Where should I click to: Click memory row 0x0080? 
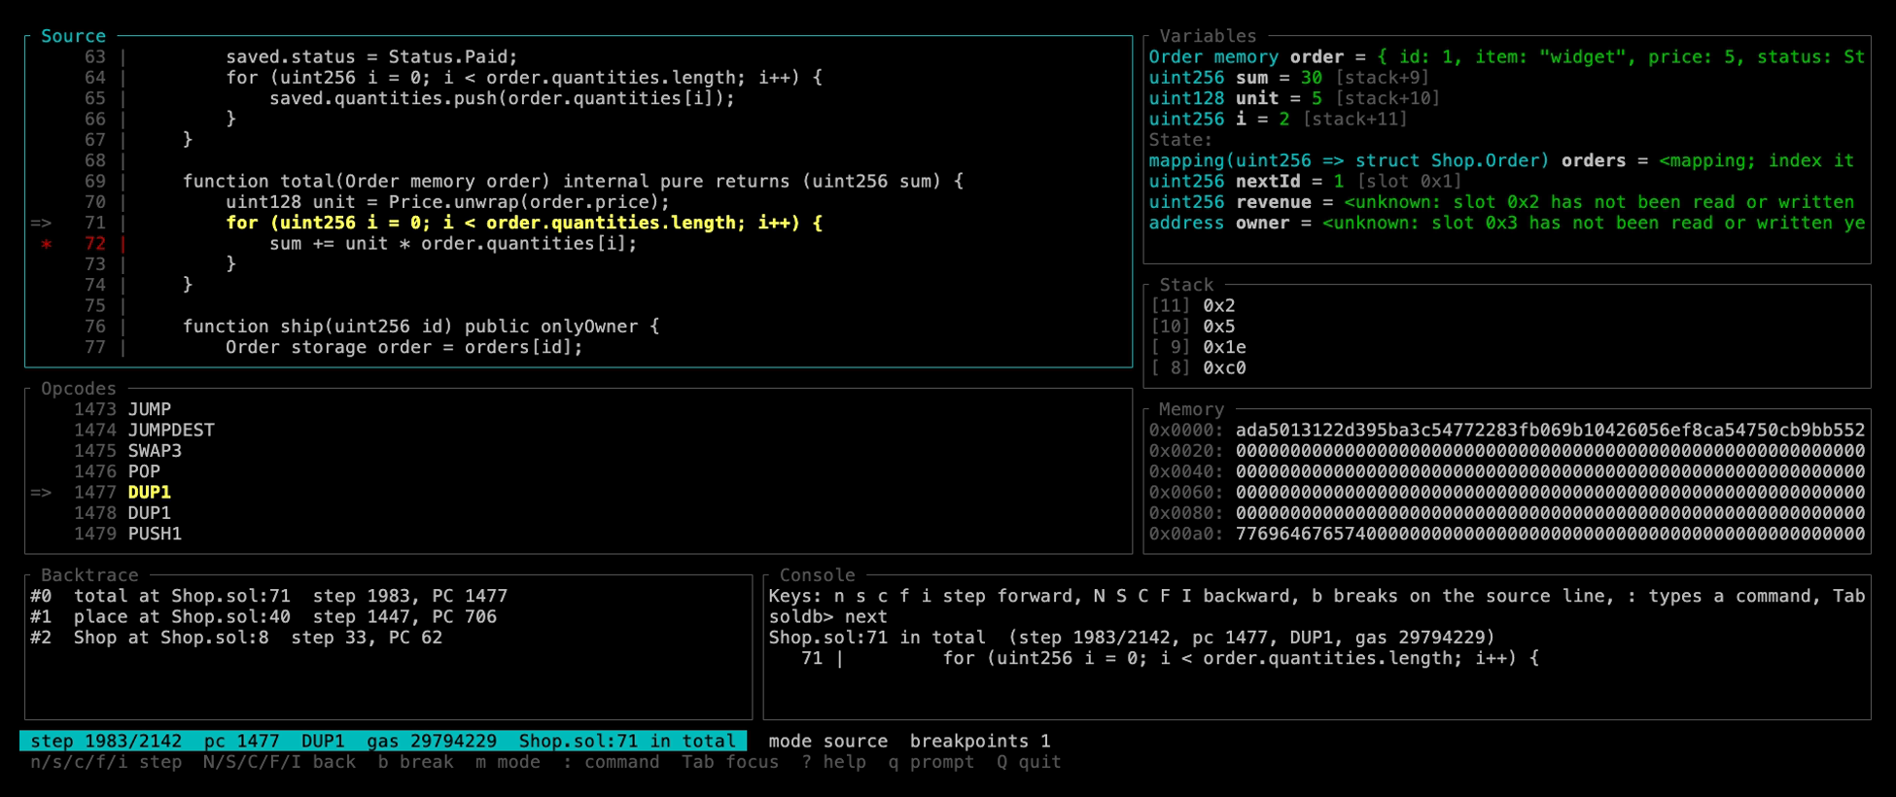(x=1506, y=513)
